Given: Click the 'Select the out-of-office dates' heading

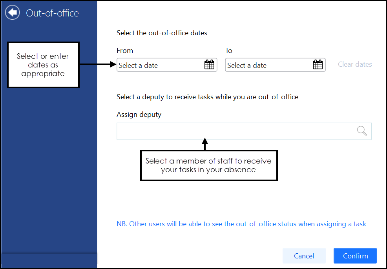Looking at the screenshot, I should 162,33.
